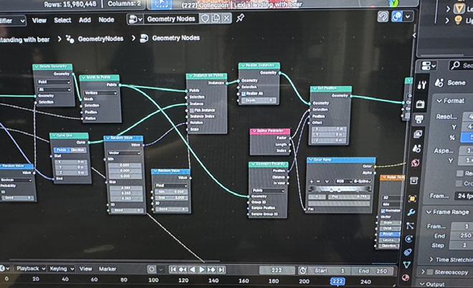Click the timeline Start frame field
This screenshot has height=288, width=473.
click(x=330, y=271)
